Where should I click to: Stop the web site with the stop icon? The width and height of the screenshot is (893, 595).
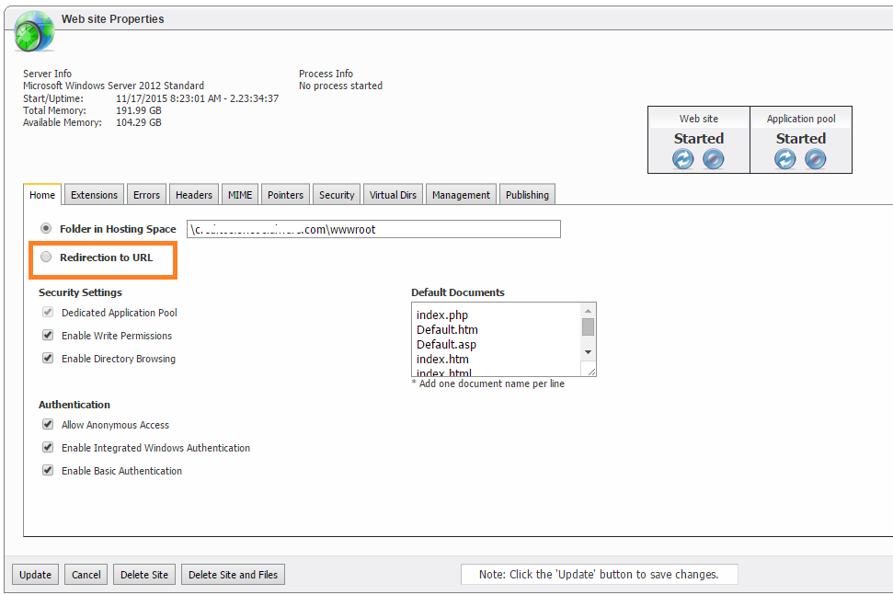714,159
